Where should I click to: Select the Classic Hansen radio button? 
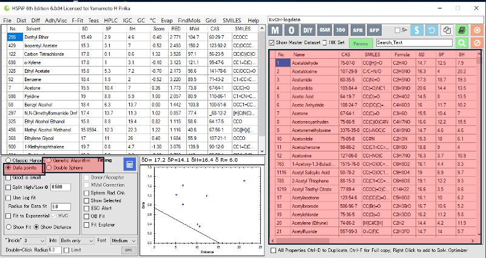(7, 160)
